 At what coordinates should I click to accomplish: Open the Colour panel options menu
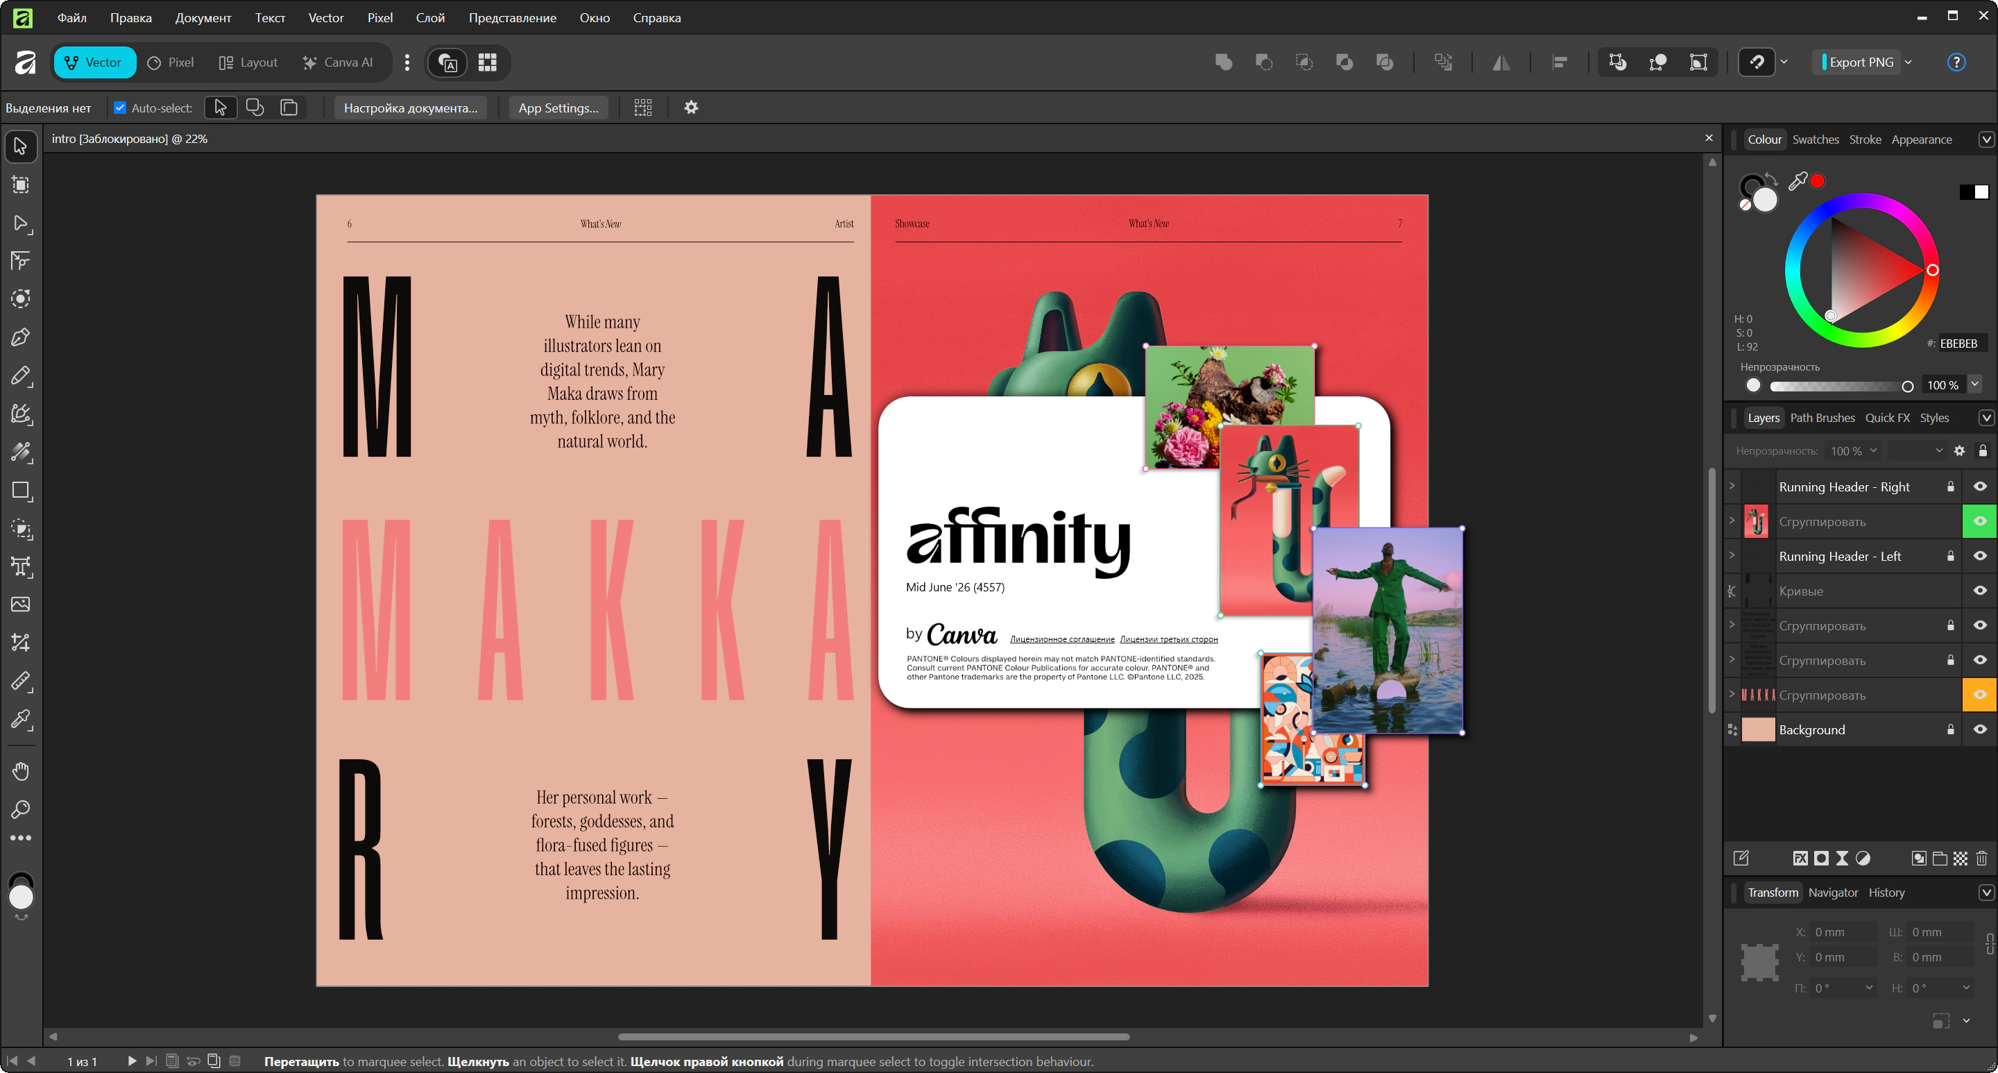pyautogui.click(x=1986, y=140)
